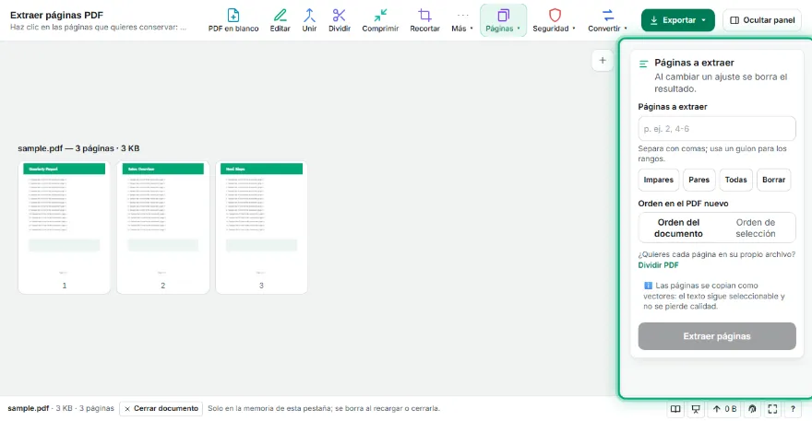Image resolution: width=812 pixels, height=421 pixels.
Task: Open the PDF en blanco tool
Action: click(x=233, y=20)
